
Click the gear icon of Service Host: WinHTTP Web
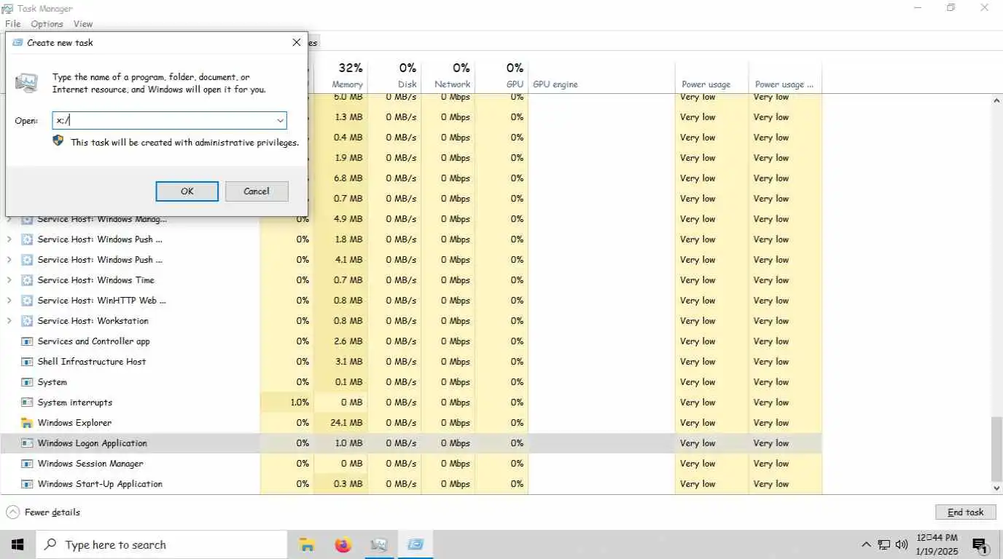27,301
